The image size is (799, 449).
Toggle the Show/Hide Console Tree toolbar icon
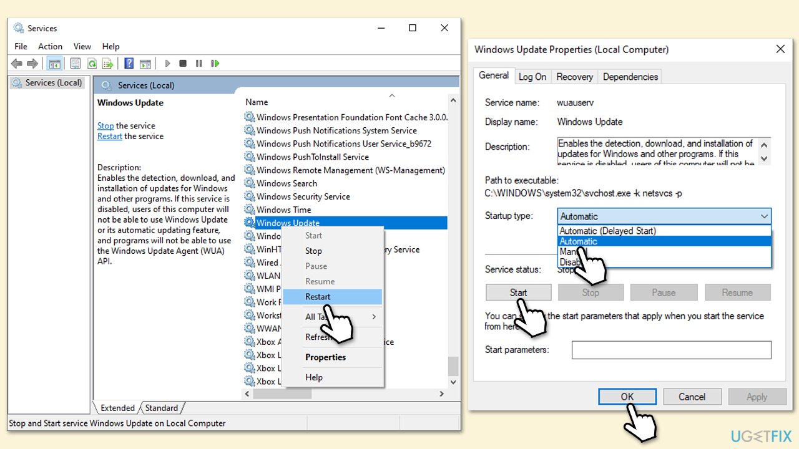[54, 64]
